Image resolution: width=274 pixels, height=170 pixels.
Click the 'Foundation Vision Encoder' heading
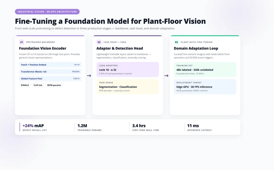[43, 48]
